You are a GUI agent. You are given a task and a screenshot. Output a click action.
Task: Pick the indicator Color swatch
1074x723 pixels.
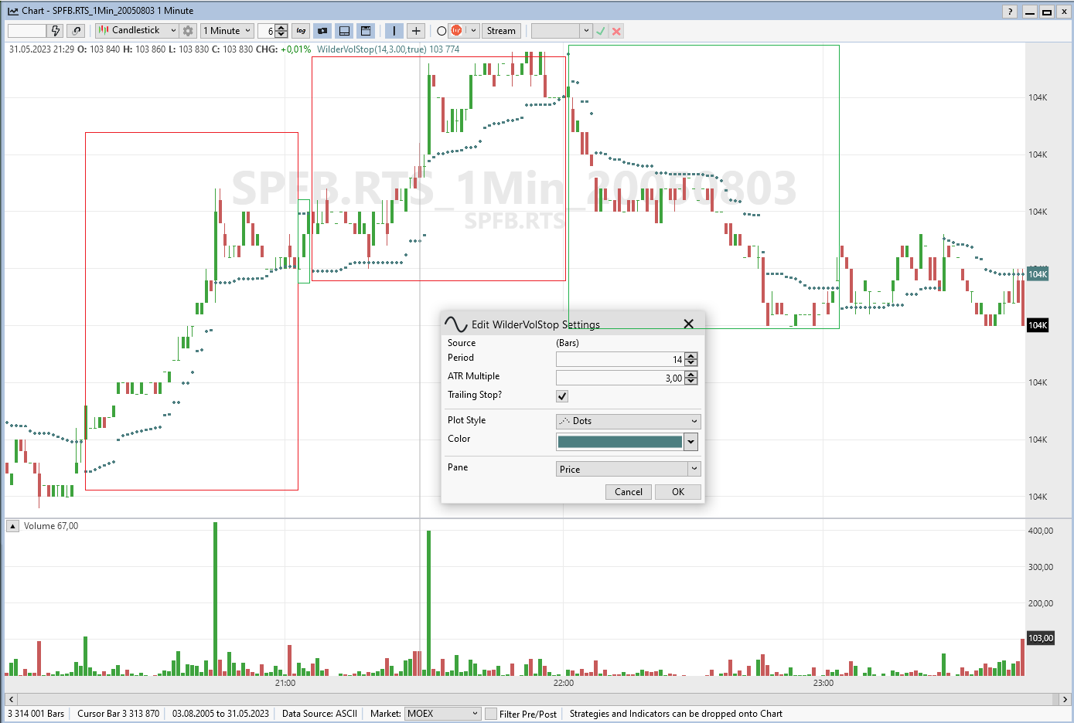(x=620, y=442)
